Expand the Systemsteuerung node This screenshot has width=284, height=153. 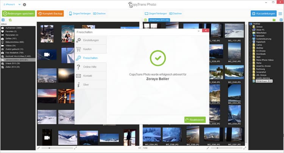coord(251,39)
